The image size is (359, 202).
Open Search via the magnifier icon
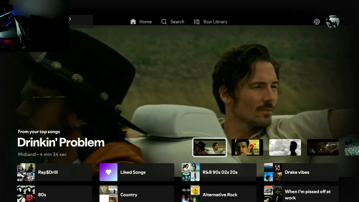pos(164,22)
